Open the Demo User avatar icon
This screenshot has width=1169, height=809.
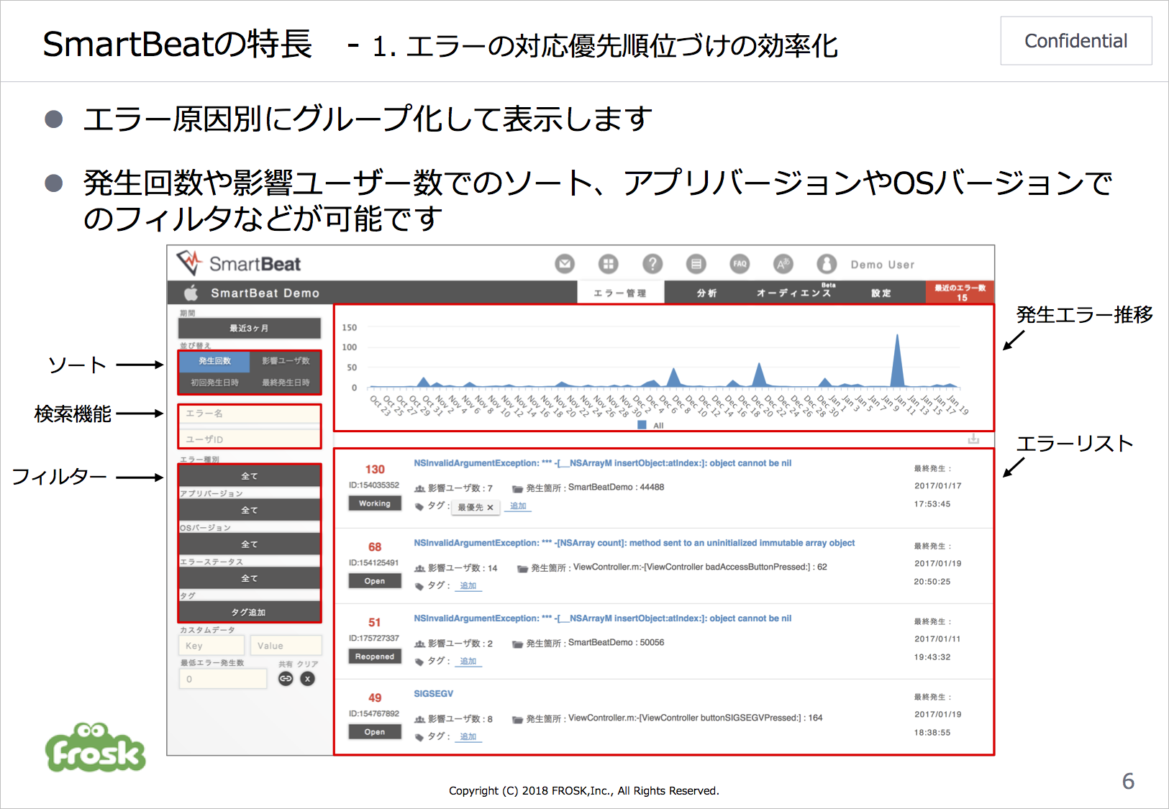point(827,264)
